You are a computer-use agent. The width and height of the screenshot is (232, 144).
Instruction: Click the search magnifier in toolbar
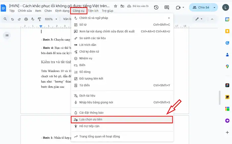[x=5, y=19]
